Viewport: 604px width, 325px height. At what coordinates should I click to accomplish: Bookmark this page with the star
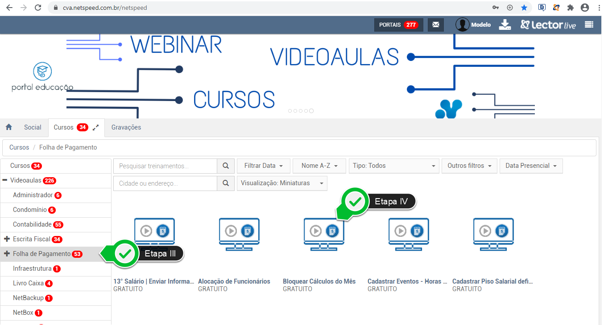coord(524,8)
